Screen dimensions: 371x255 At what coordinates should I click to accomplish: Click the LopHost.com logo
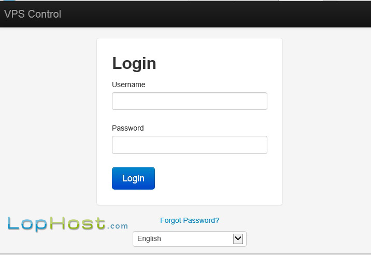[68, 224]
